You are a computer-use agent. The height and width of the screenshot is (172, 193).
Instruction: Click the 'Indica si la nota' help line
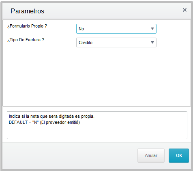51,116
